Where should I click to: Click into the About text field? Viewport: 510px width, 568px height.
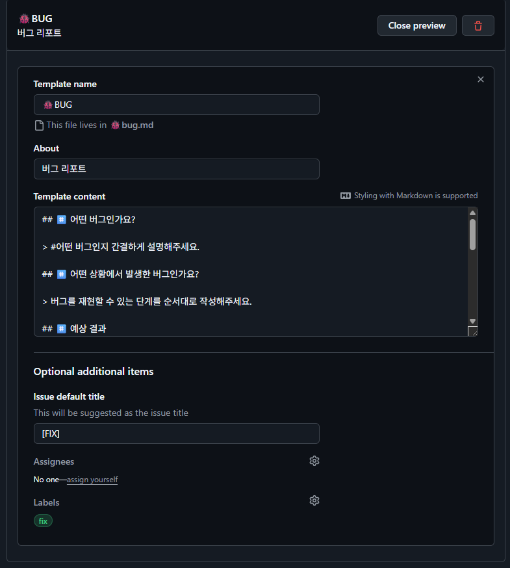coord(176,169)
